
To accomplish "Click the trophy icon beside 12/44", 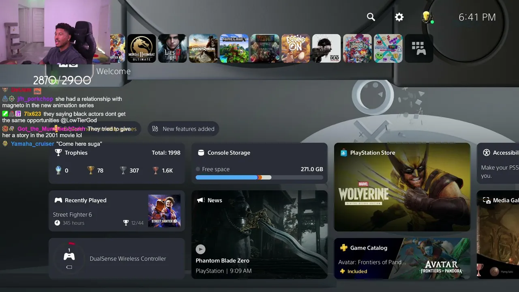I will click(x=126, y=223).
